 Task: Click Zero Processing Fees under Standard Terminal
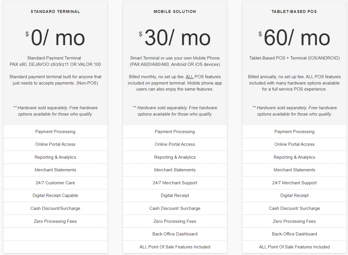[55, 221]
